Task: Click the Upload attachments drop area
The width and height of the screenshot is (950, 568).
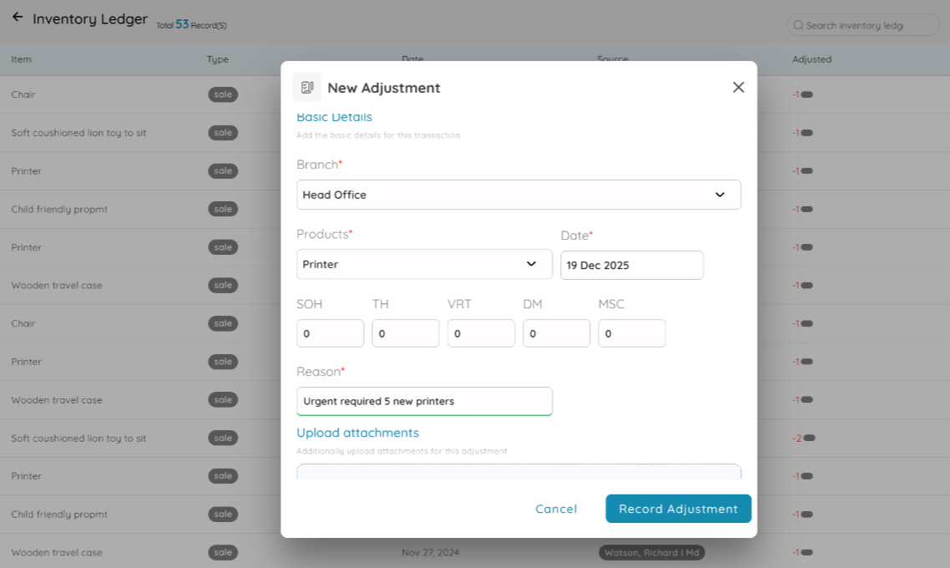Action: [518, 472]
